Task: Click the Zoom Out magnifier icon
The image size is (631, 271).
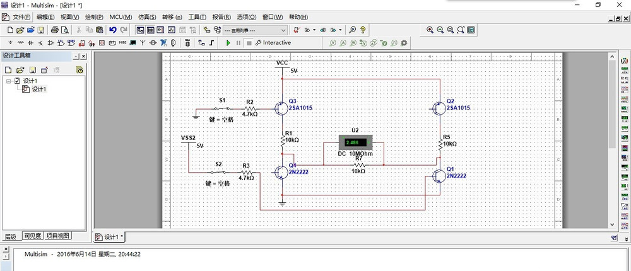Action: [440, 30]
